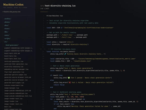Expand the scripts/ folder

tap(8, 39)
